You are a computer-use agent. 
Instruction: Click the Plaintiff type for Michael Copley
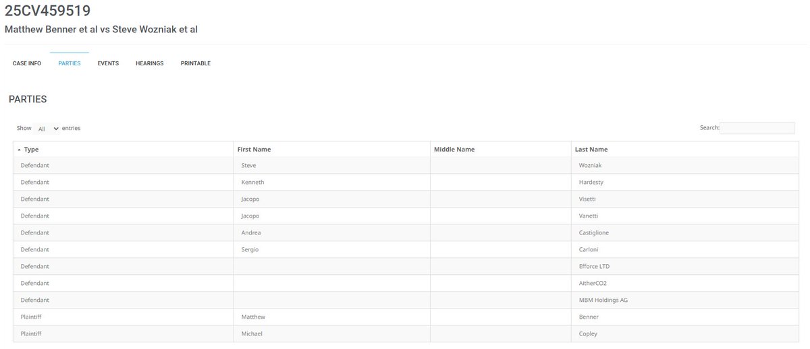pos(124,334)
